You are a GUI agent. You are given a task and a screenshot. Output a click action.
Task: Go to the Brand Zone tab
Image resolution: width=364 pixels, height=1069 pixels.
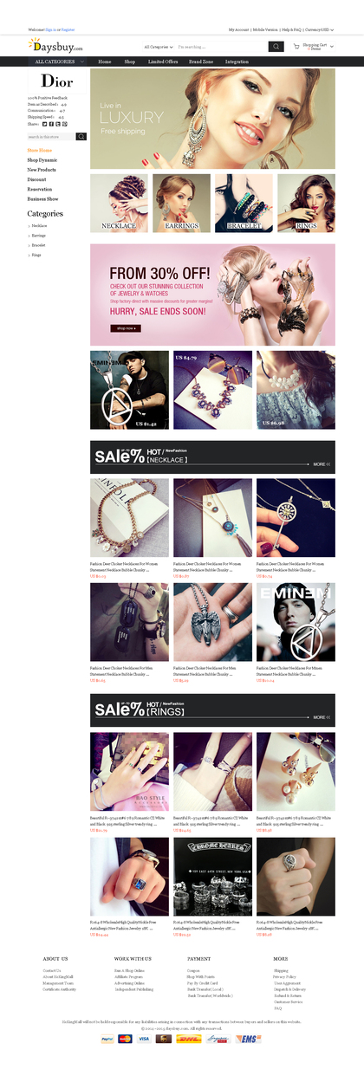pos(201,62)
